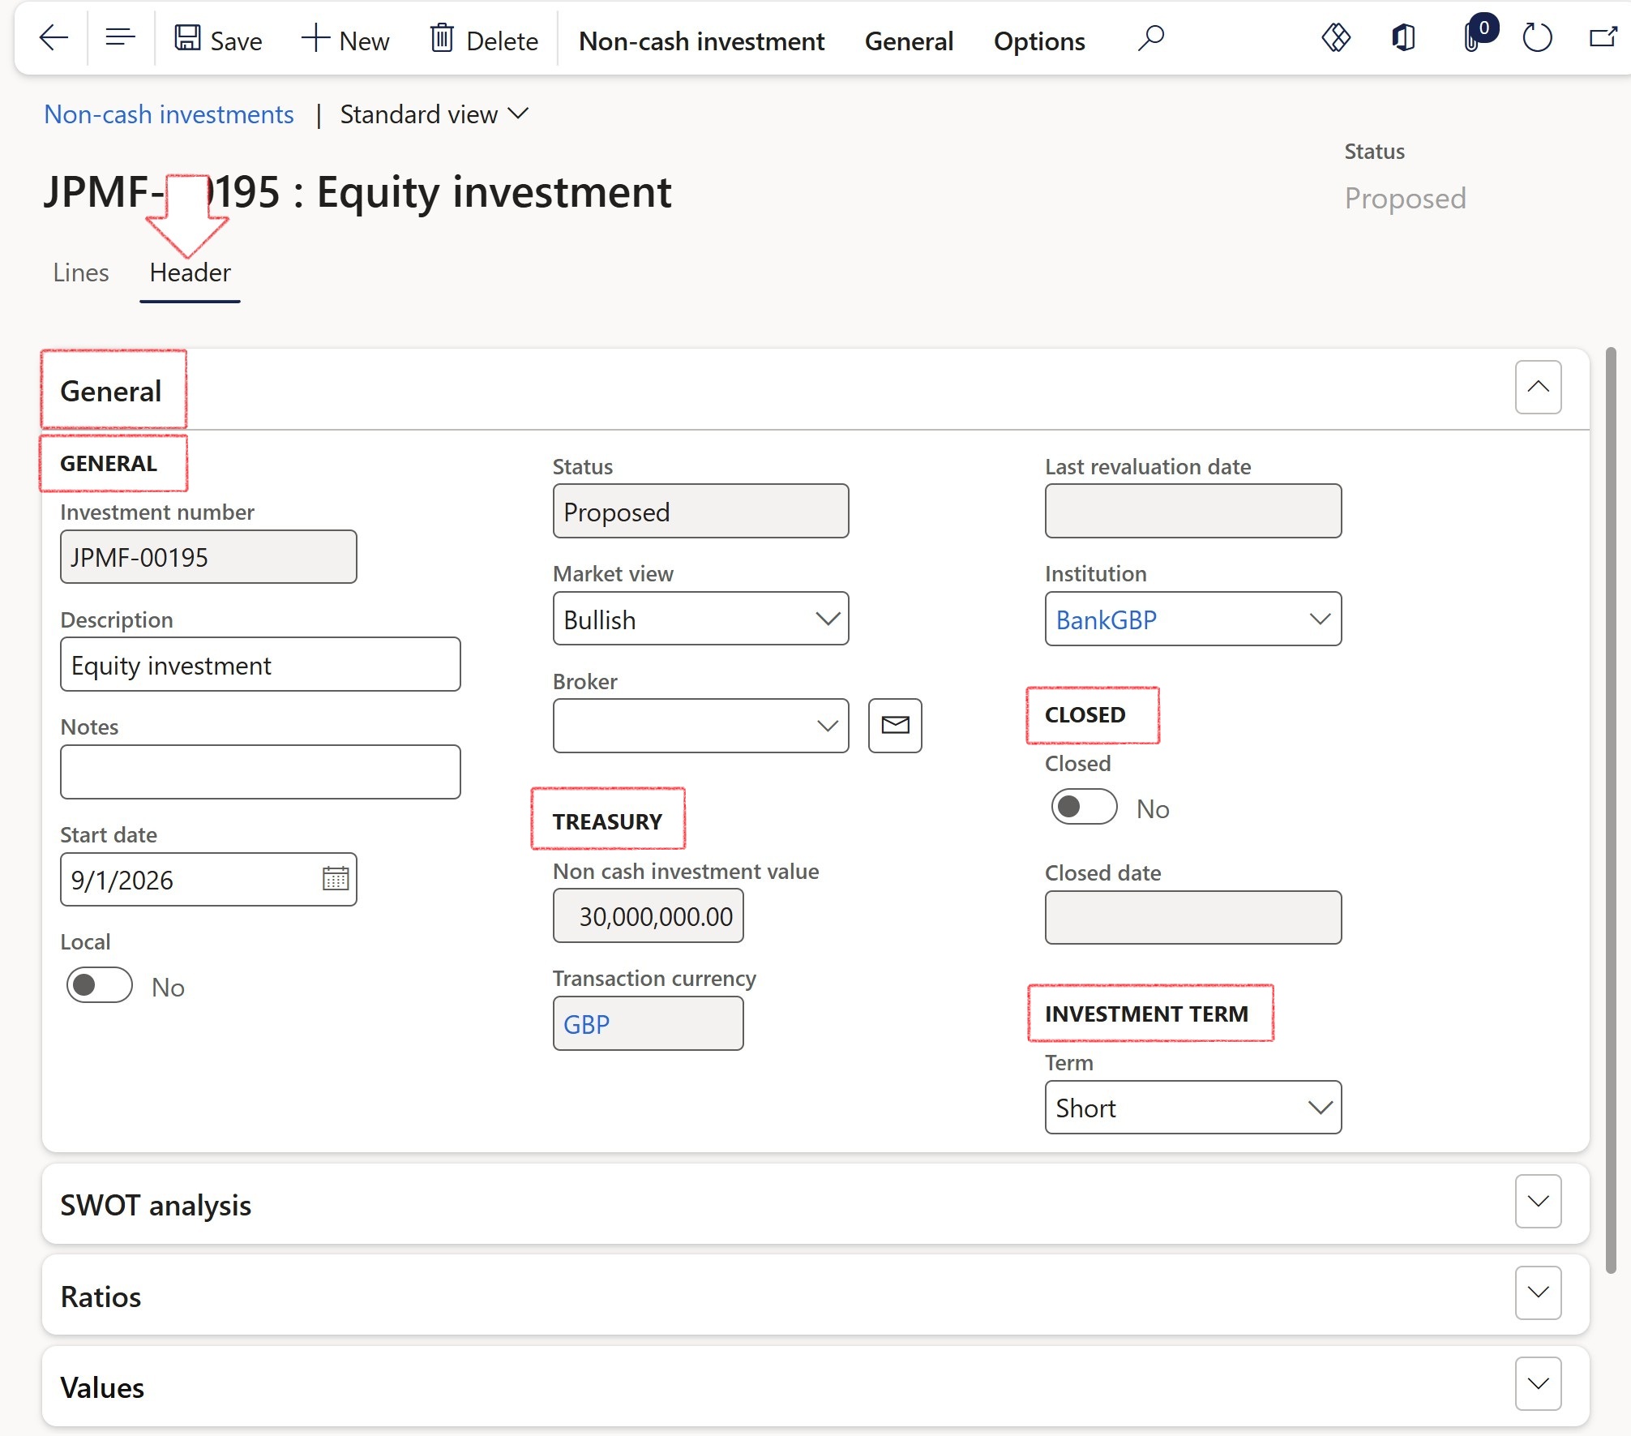1631x1436 pixels.
Task: Click the Status Proposed field in General
Action: [x=700, y=511]
